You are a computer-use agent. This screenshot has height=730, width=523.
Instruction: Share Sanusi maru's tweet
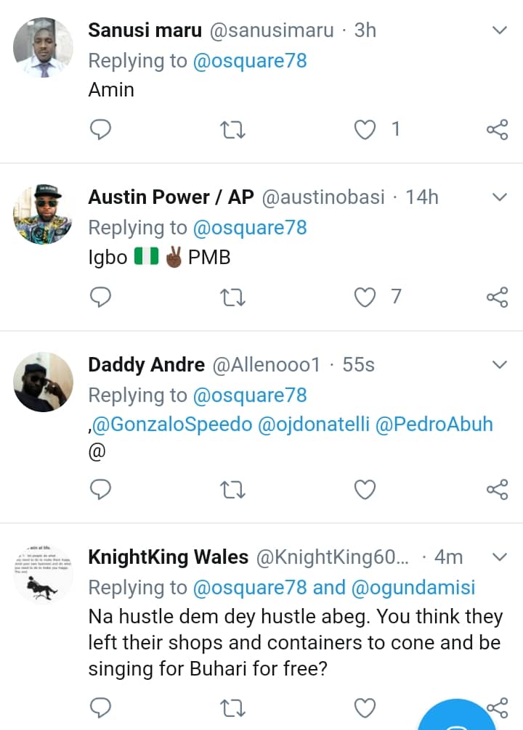click(497, 130)
